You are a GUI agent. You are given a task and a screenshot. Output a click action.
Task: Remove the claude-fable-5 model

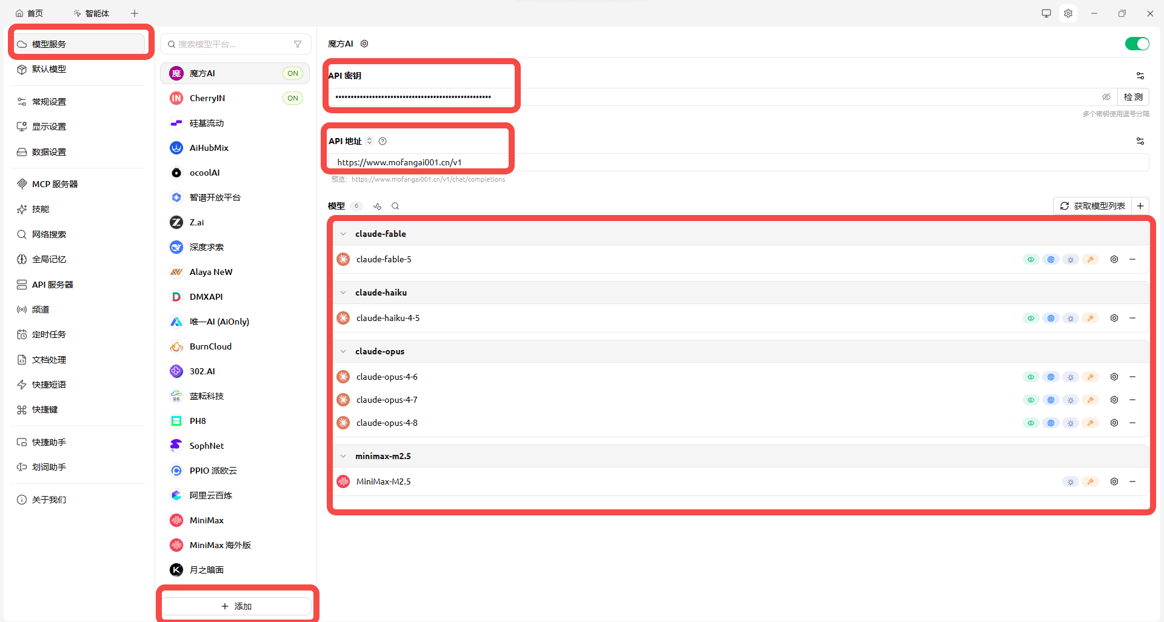pyautogui.click(x=1132, y=259)
